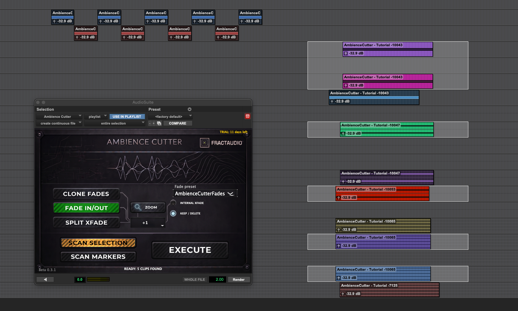Screen dimensions: 518x311
Task: Toggle the WHOLE FILE button
Action: 194,279
